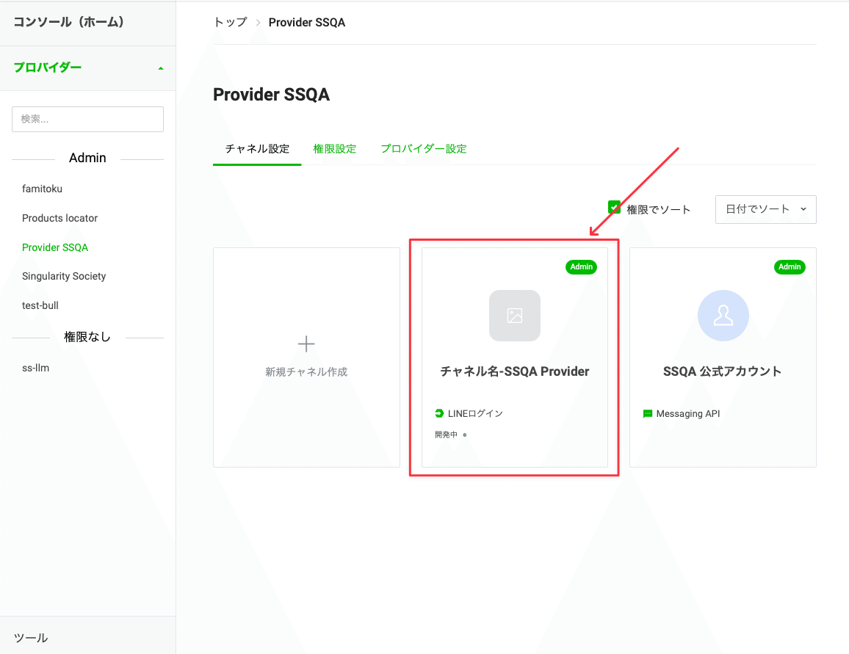Click the LINEログイン label text
849x654 pixels.
point(475,413)
